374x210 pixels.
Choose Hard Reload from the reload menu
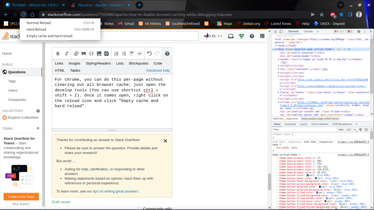pyautogui.click(x=60, y=29)
